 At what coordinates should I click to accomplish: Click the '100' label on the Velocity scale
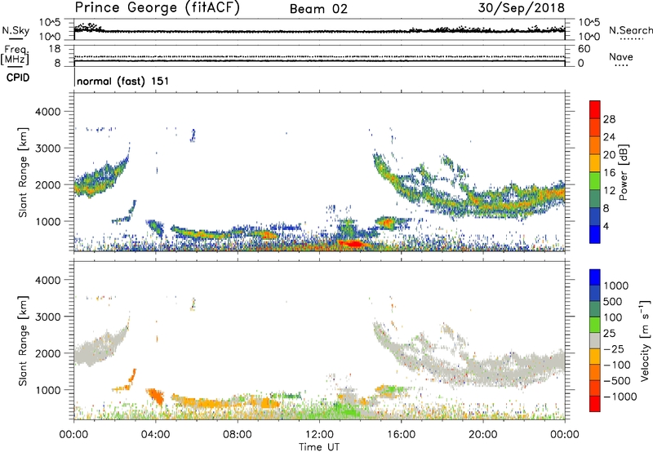point(613,317)
